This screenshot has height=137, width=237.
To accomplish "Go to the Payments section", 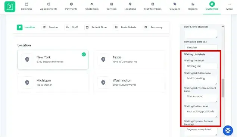I will tap(71, 7).
